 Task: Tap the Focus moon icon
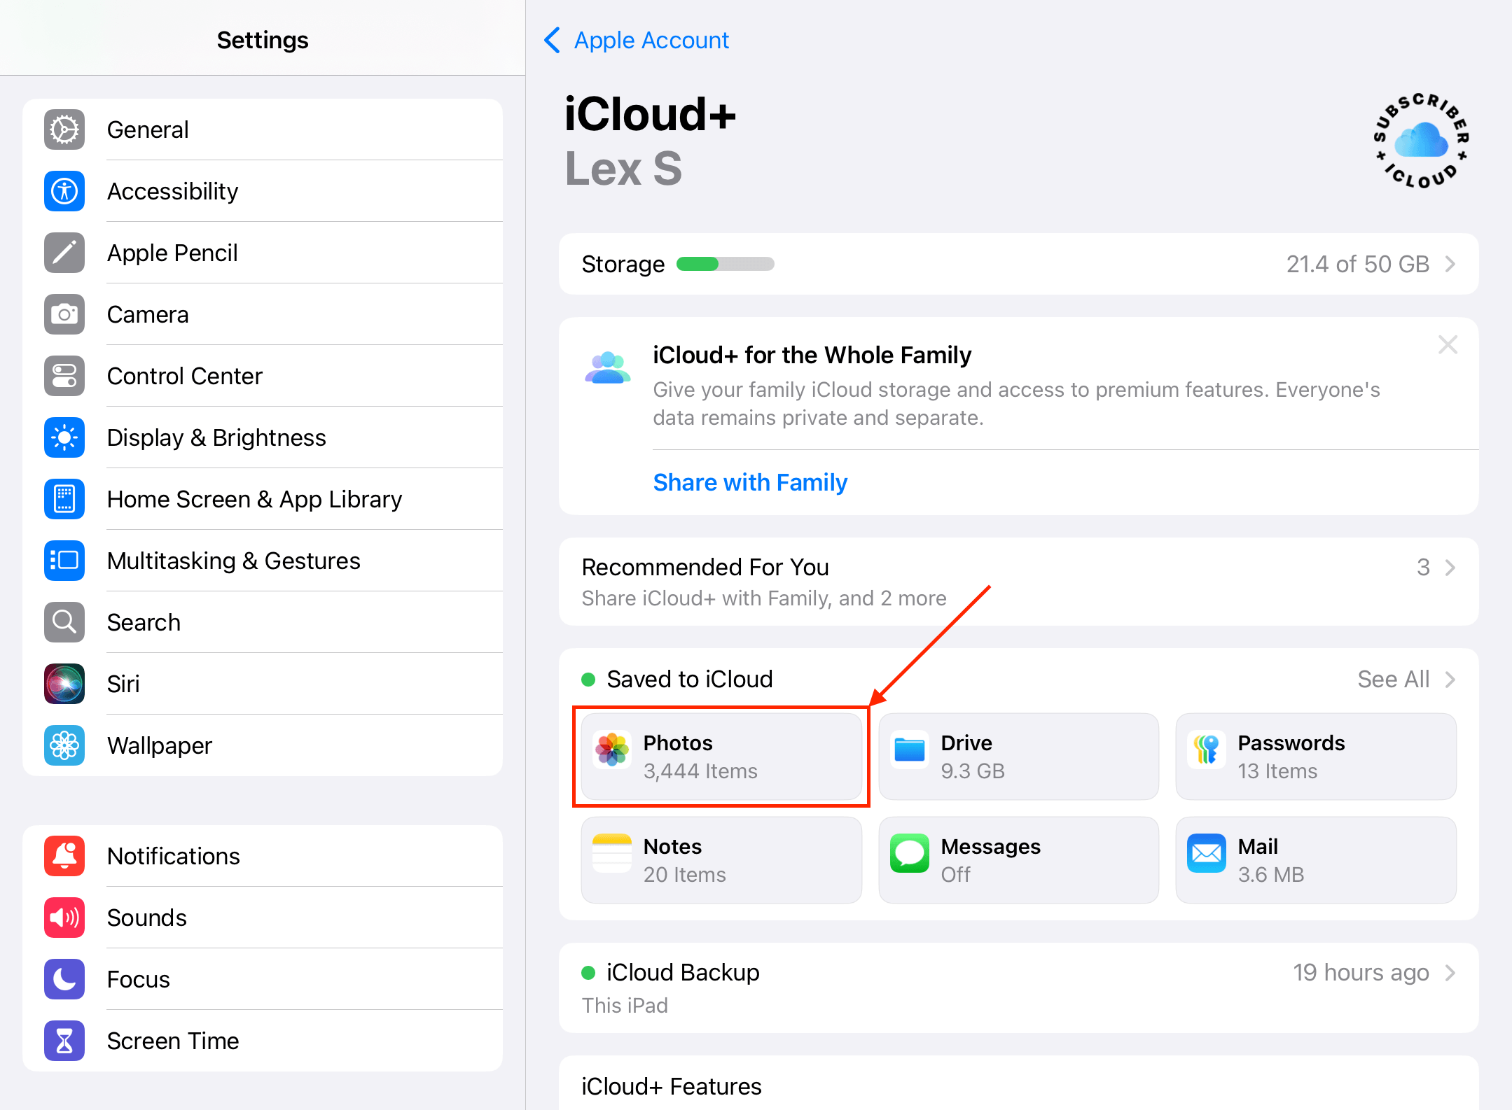pyautogui.click(x=64, y=979)
